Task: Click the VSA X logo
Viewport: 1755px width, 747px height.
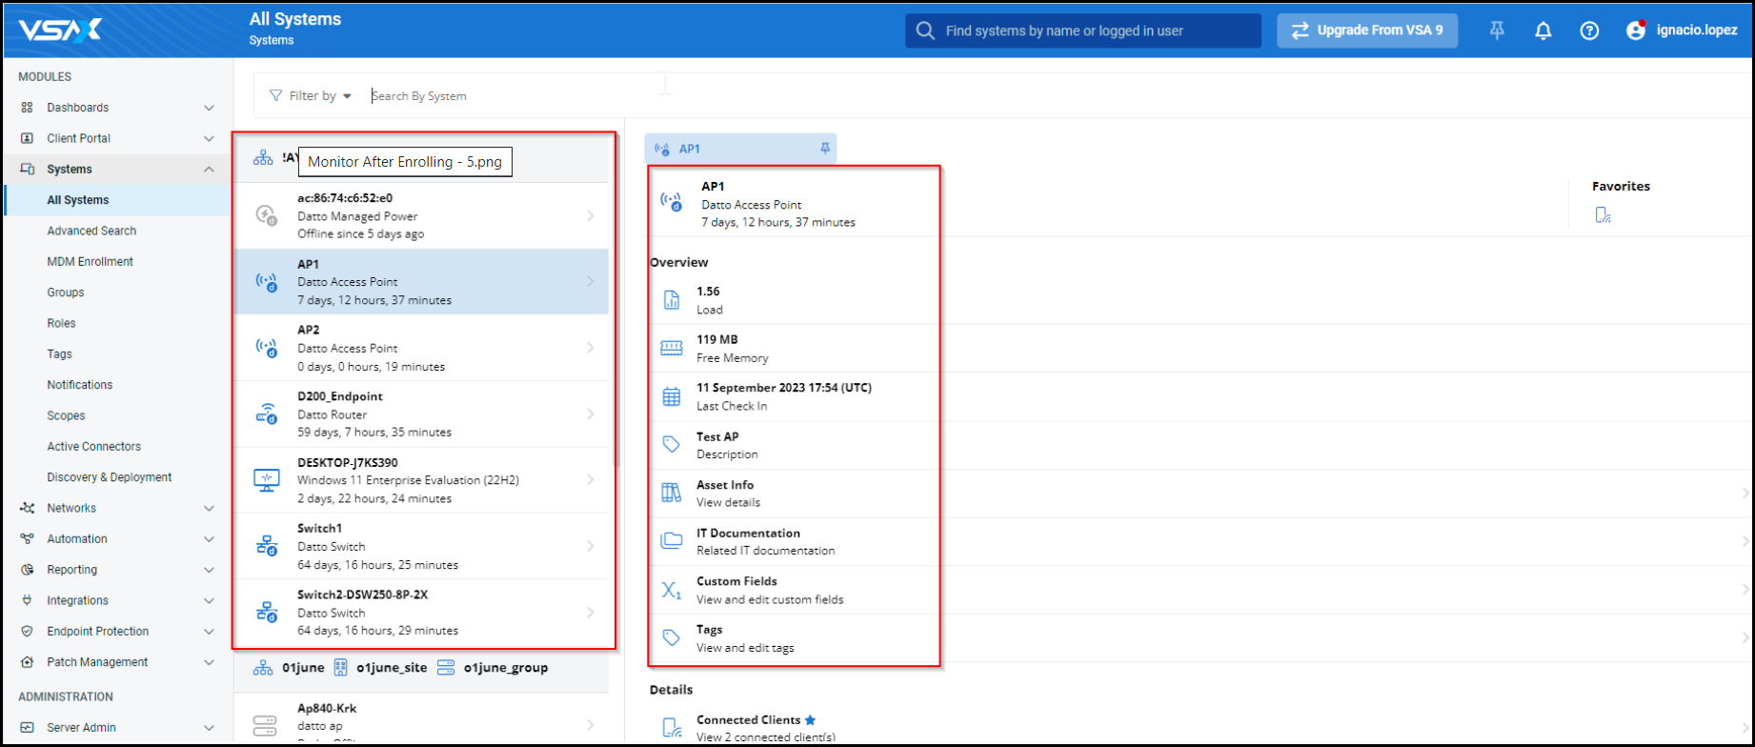Action: pyautogui.click(x=61, y=30)
